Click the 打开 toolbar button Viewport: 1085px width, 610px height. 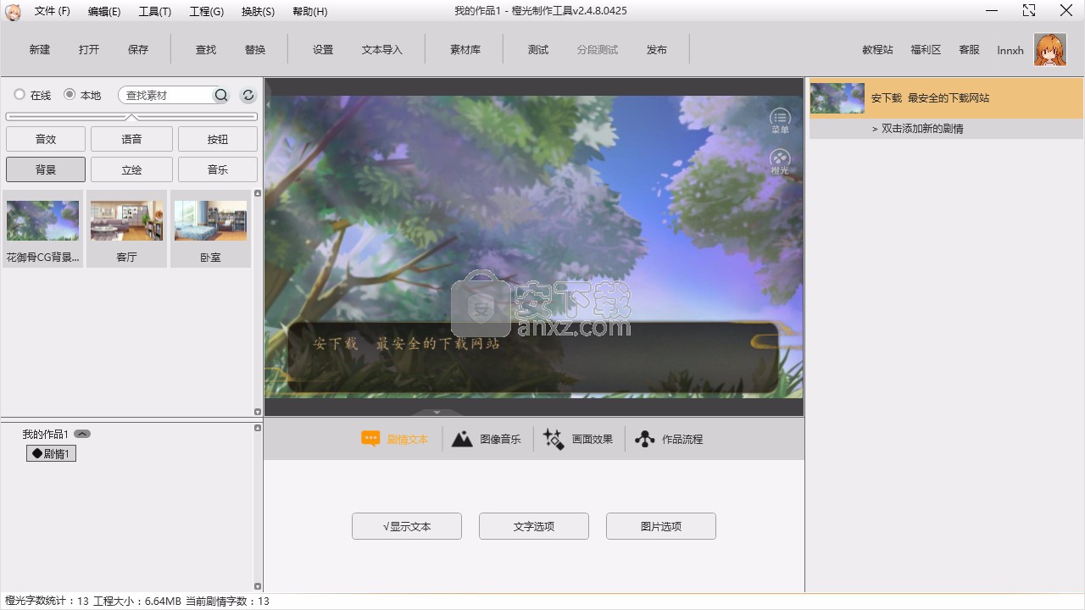tap(89, 50)
